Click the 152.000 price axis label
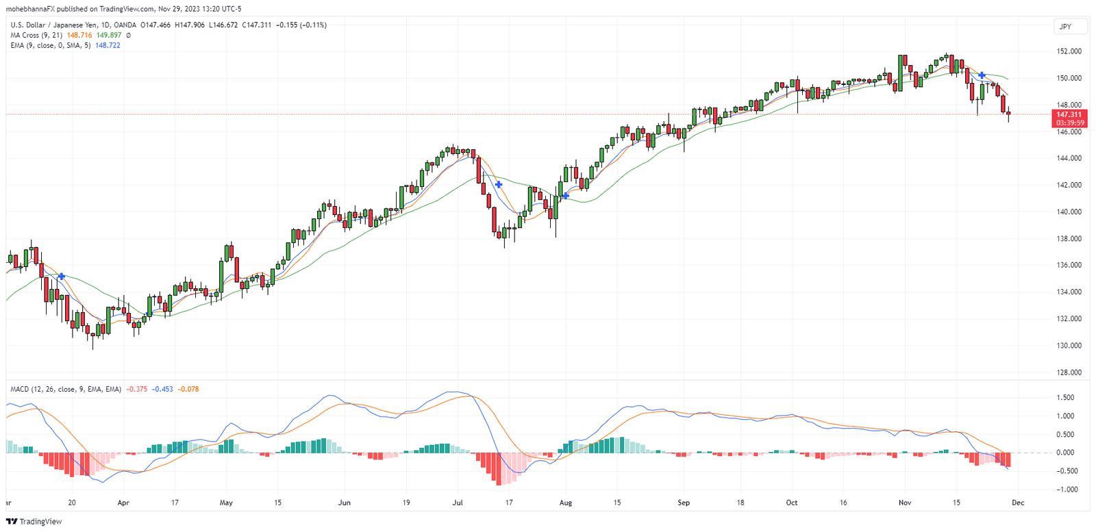Image resolution: width=1096 pixels, height=532 pixels. tap(1069, 51)
